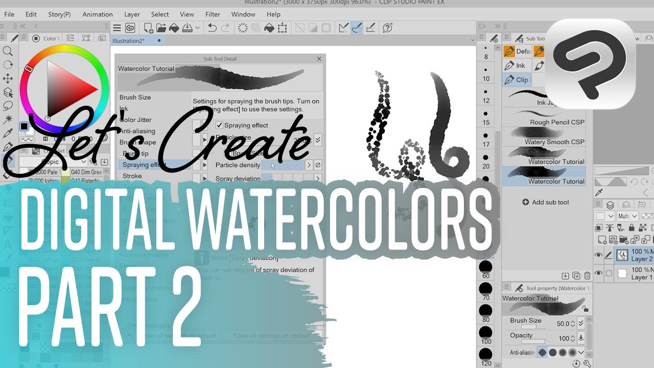The width and height of the screenshot is (654, 368).
Task: Open Opacity dynamics button in Tool property
Action: (x=580, y=338)
